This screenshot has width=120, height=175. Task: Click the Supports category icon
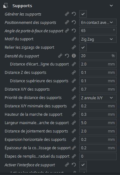point(6,6)
